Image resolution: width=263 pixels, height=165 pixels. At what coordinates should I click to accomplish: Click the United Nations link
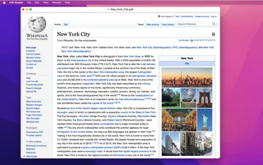click(70, 99)
